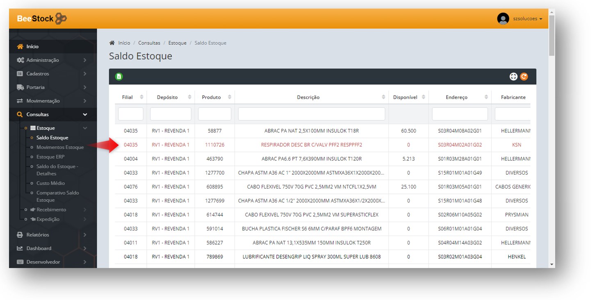Viewport: 597px width, 300px height.
Task: Open Custo Médio submenu item
Action: (x=50, y=183)
